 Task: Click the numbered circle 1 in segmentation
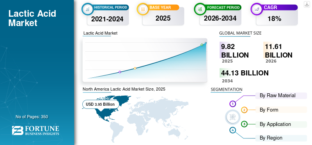pos(232,103)
